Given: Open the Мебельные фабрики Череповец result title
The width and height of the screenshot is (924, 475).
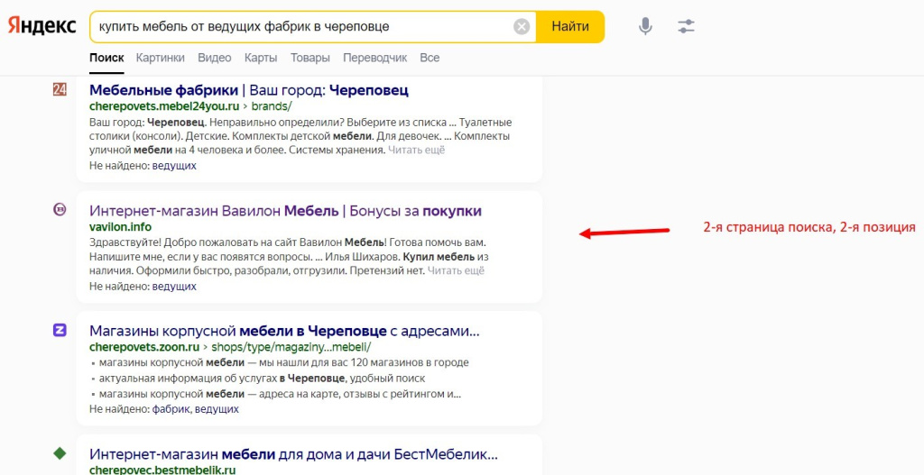Looking at the screenshot, I should point(249,91).
